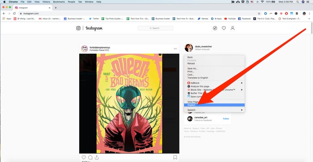
Task: Save the post with the bookmark icon
Action: pyautogui.click(x=175, y=158)
